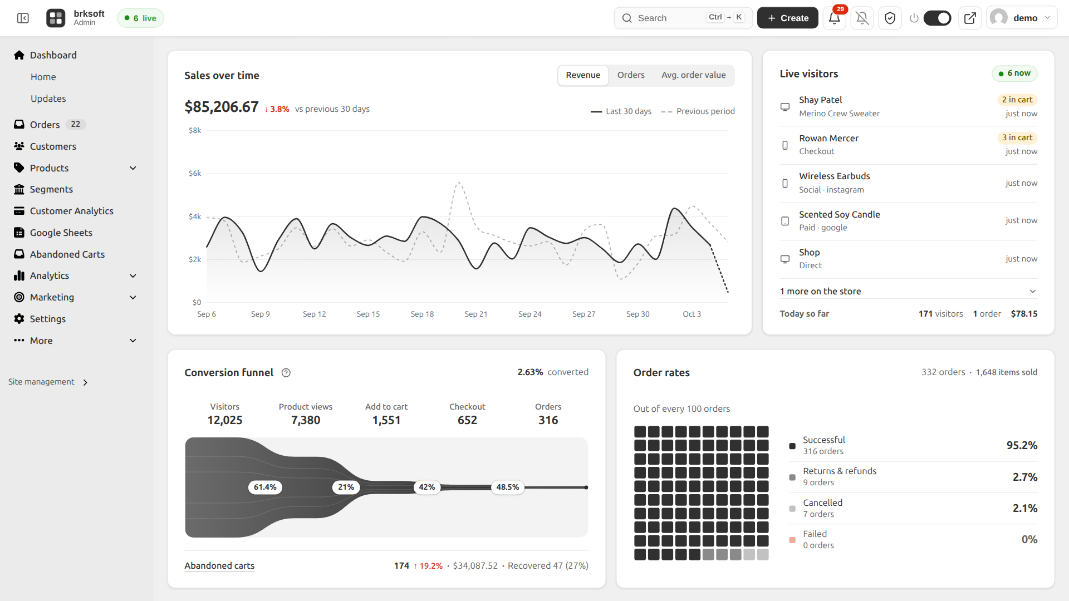Screen dimensions: 1069x601
Task: Click the power icon beside the toggle
Action: (914, 18)
